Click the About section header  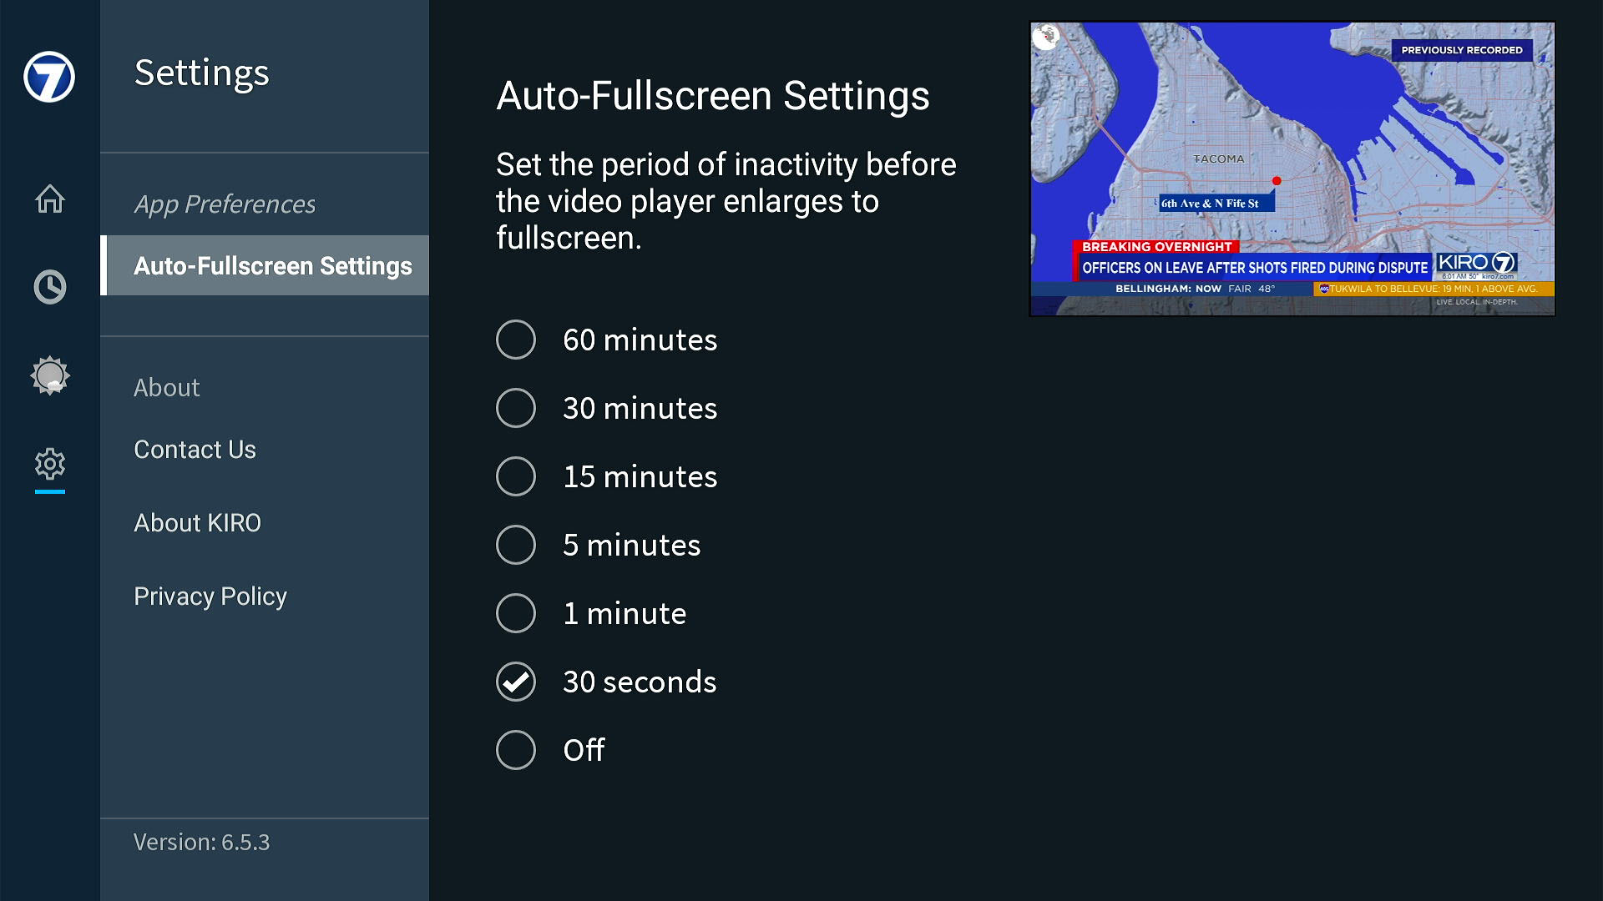(166, 388)
